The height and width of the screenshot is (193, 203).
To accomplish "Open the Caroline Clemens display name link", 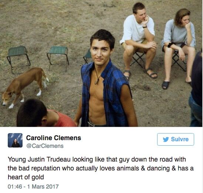I will pyautogui.click(x=54, y=138).
